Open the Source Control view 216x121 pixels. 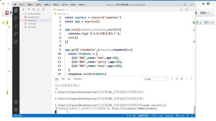(x=16, y=18)
